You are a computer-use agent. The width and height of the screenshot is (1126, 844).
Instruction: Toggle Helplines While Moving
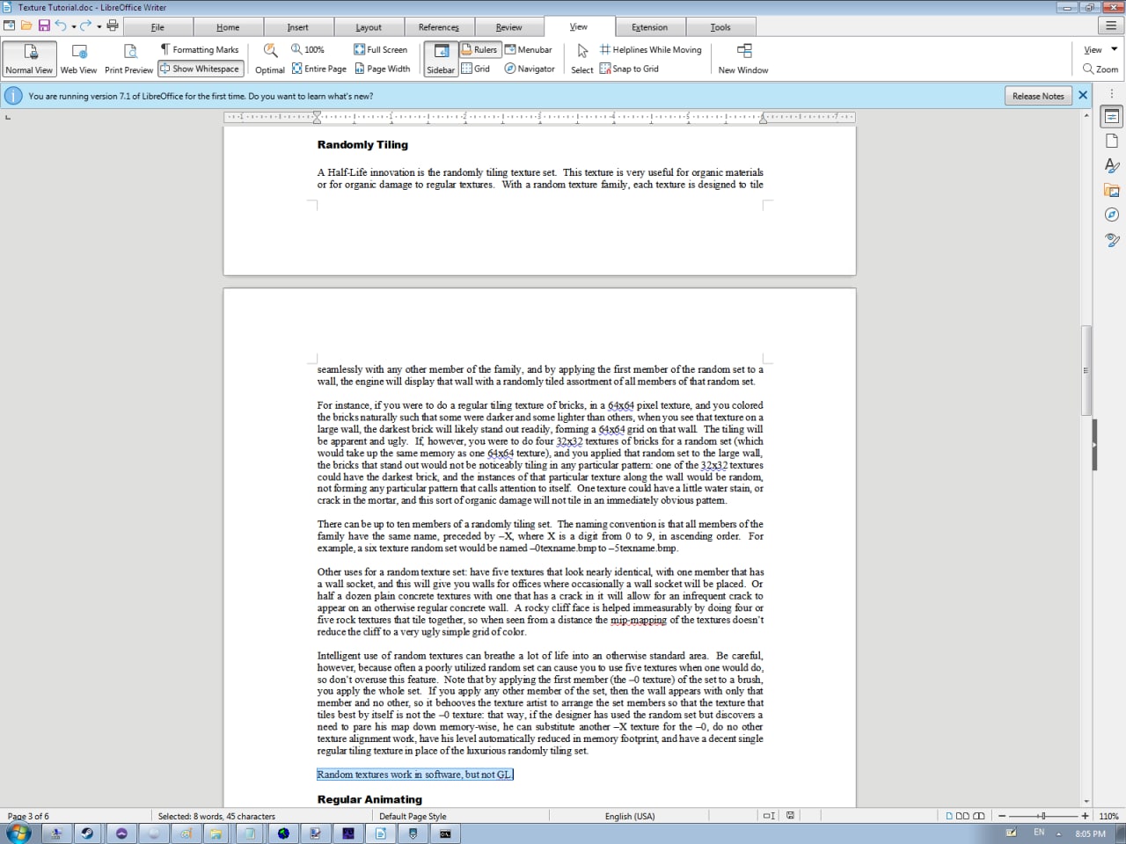[651, 49]
